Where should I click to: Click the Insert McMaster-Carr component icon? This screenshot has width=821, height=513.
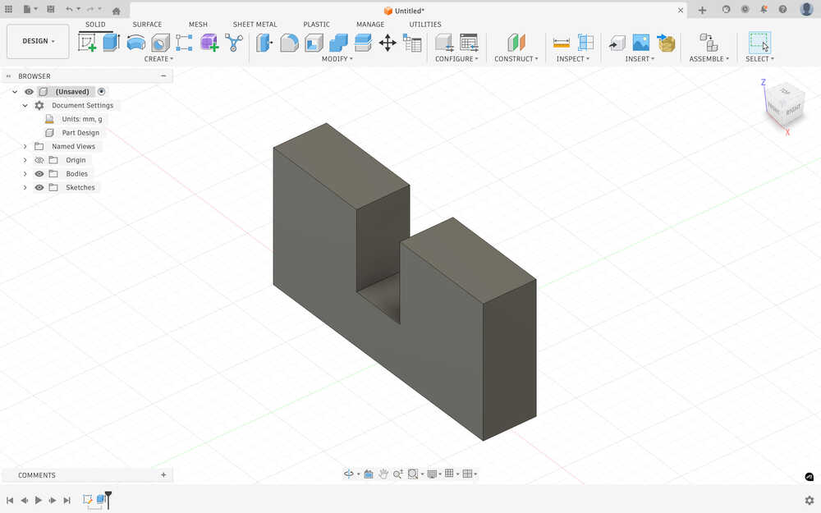(666, 43)
